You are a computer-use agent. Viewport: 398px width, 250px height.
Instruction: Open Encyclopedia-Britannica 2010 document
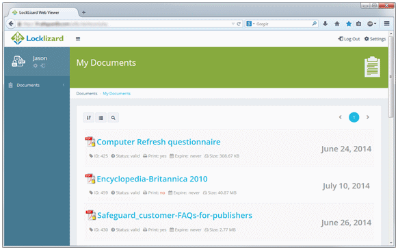pos(152,179)
